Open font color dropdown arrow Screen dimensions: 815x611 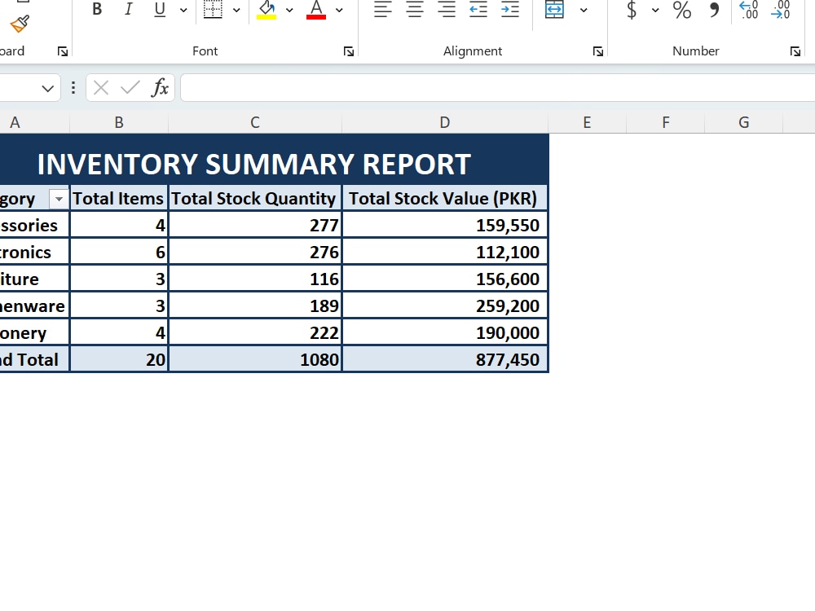tap(339, 10)
